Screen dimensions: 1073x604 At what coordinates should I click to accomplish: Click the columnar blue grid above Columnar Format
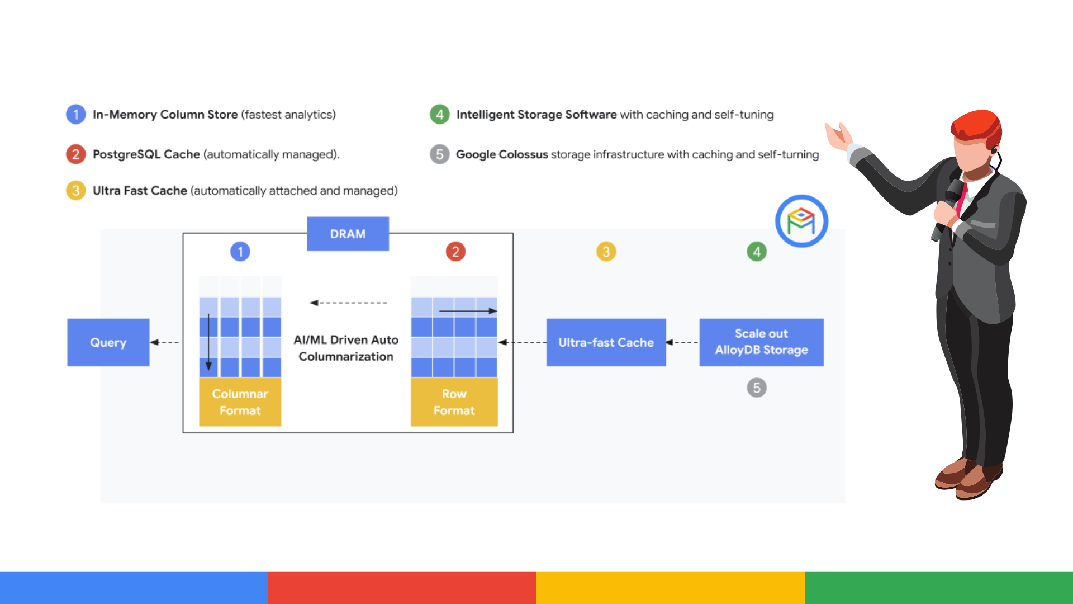[240, 327]
